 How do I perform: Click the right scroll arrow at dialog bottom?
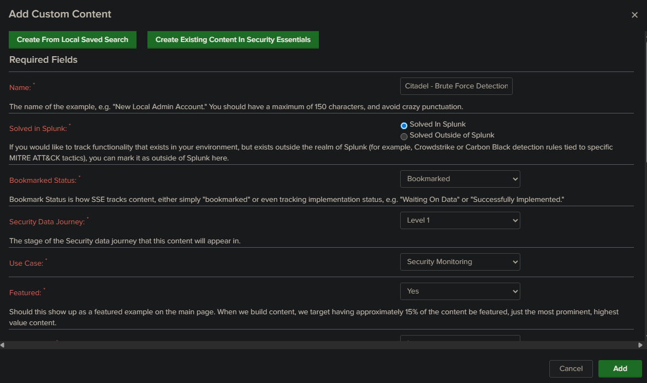[641, 344]
